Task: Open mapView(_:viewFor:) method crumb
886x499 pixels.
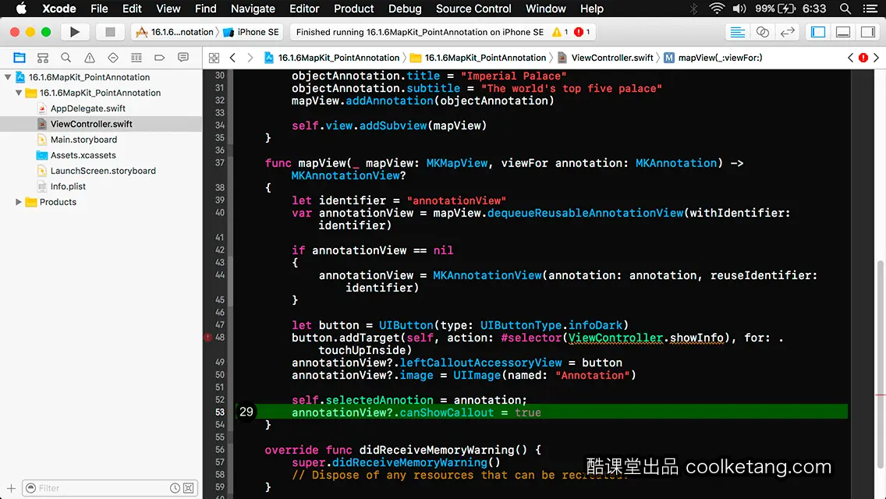Action: pyautogui.click(x=713, y=58)
